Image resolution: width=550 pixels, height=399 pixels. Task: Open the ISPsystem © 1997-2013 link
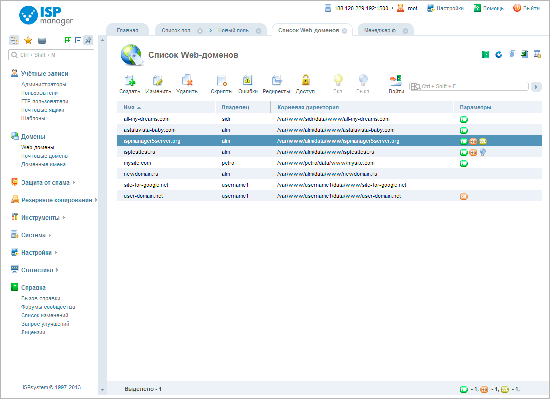pos(52,387)
